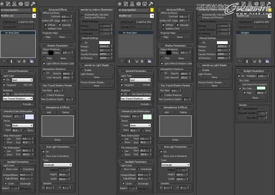Switch to Motion tab above mr Area Spot002
The image size is (275, 195).
[138, 4]
